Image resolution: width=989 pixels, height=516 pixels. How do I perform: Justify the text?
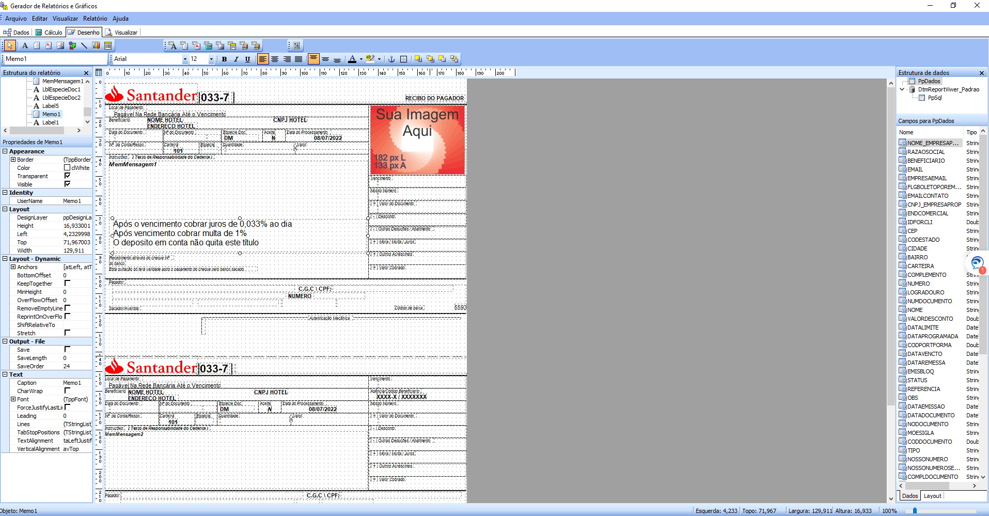[299, 59]
